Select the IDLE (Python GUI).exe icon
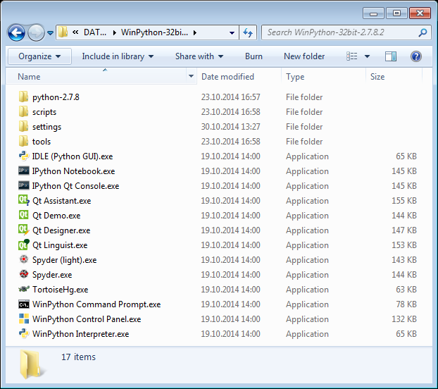The image size is (438, 389). [x=24, y=156]
